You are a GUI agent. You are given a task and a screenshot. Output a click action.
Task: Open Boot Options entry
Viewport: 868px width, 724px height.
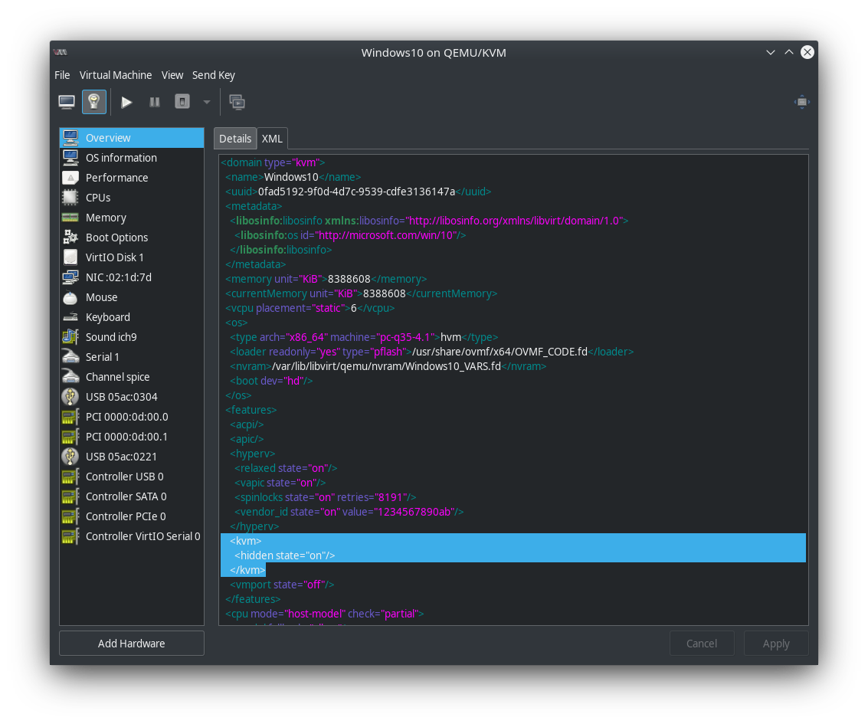point(132,238)
